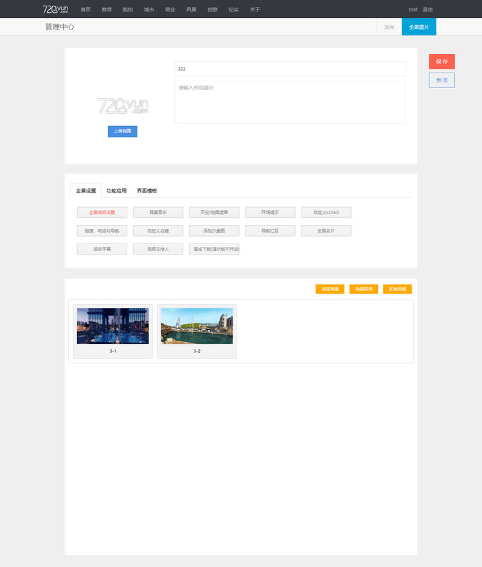Open 全景高级设置 settings button
The height and width of the screenshot is (567, 482).
[x=102, y=212]
